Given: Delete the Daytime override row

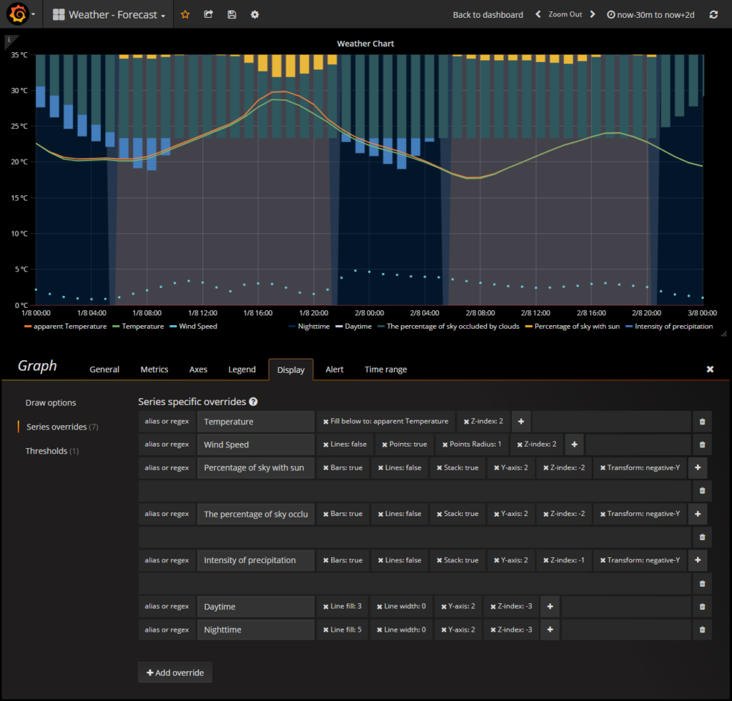Looking at the screenshot, I should 702,607.
